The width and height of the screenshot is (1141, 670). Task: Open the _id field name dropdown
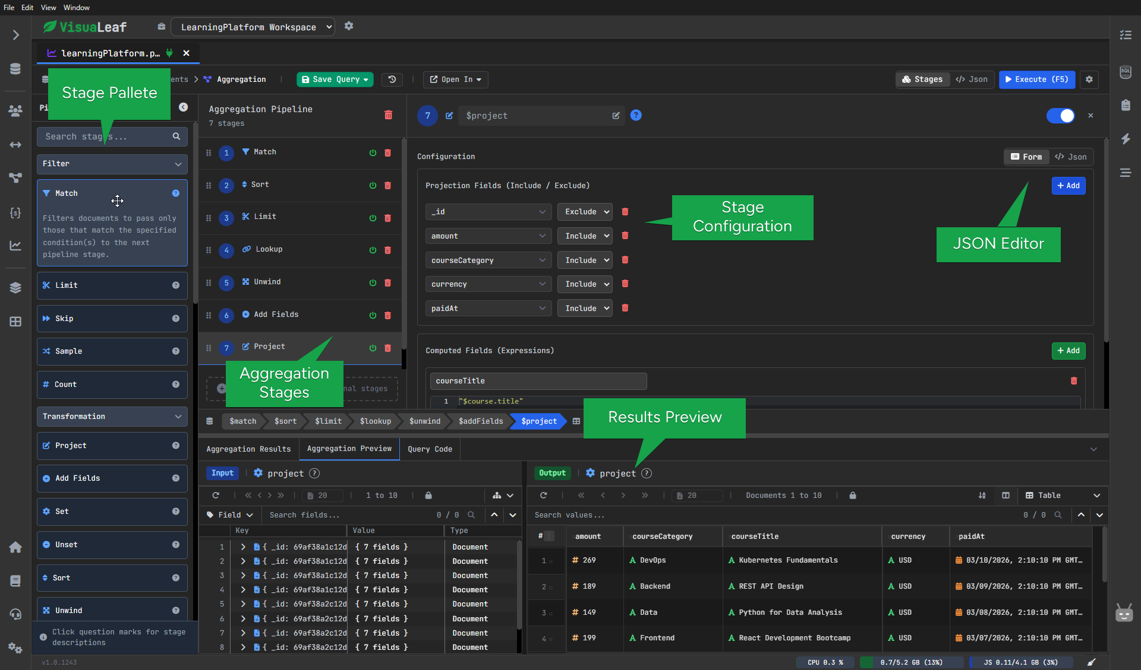(488, 212)
